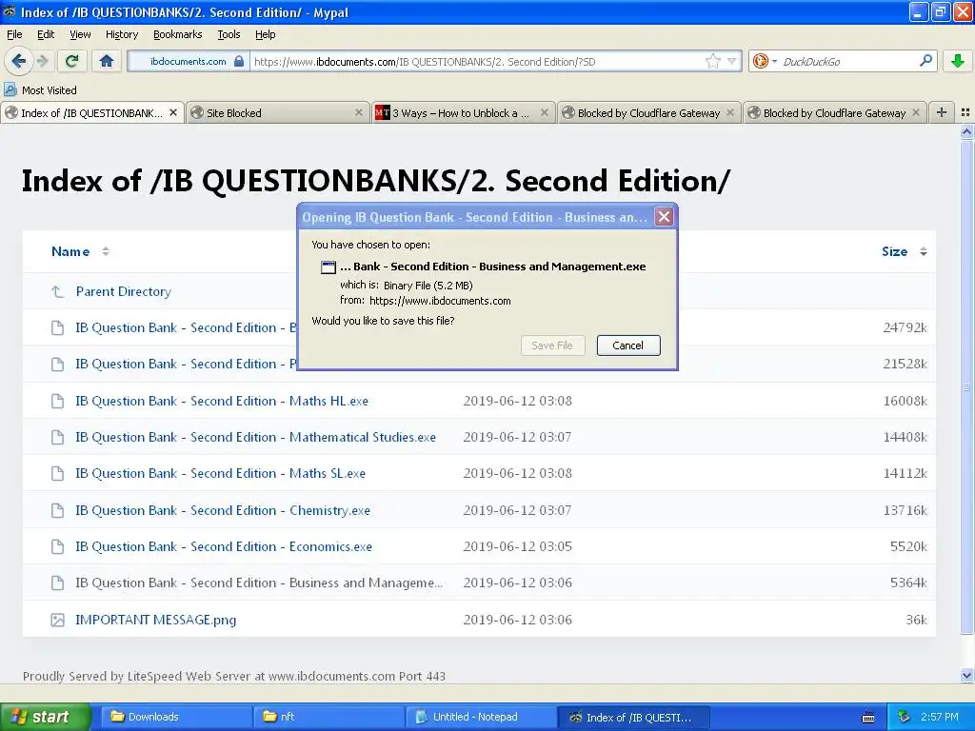
Task: Sort the listing by Size
Action: tap(894, 251)
